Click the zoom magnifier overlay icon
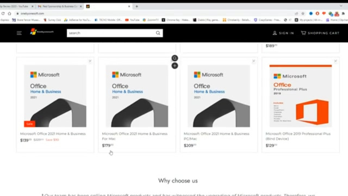 pyautogui.click(x=175, y=58)
